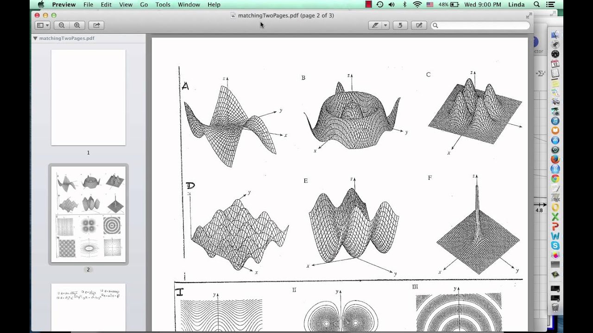
Task: Show the Edit toolbar pencil button
Action: click(x=419, y=25)
